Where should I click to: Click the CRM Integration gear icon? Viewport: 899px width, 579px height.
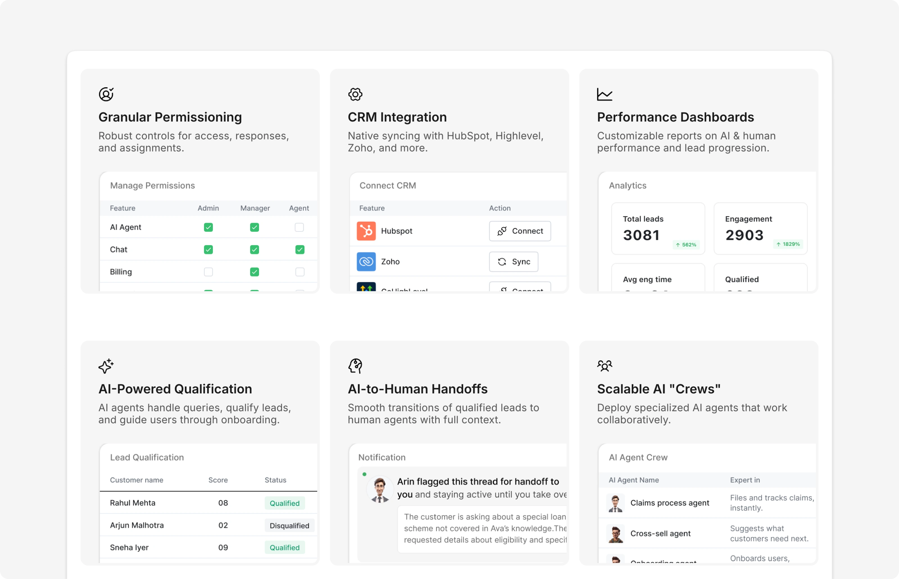355,94
